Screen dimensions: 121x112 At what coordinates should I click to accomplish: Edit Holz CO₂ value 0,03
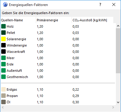76,26
